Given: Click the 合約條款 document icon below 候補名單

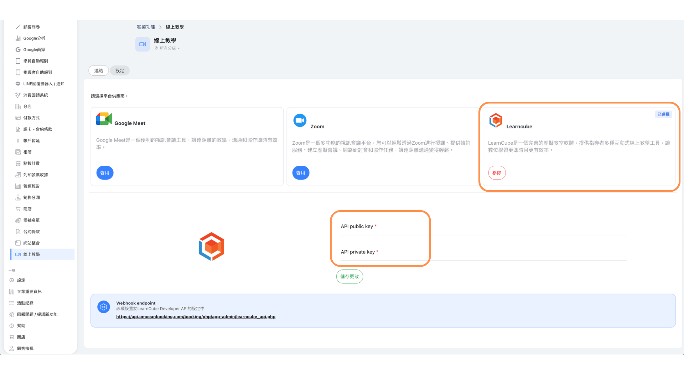Looking at the screenshot, I should point(18,232).
